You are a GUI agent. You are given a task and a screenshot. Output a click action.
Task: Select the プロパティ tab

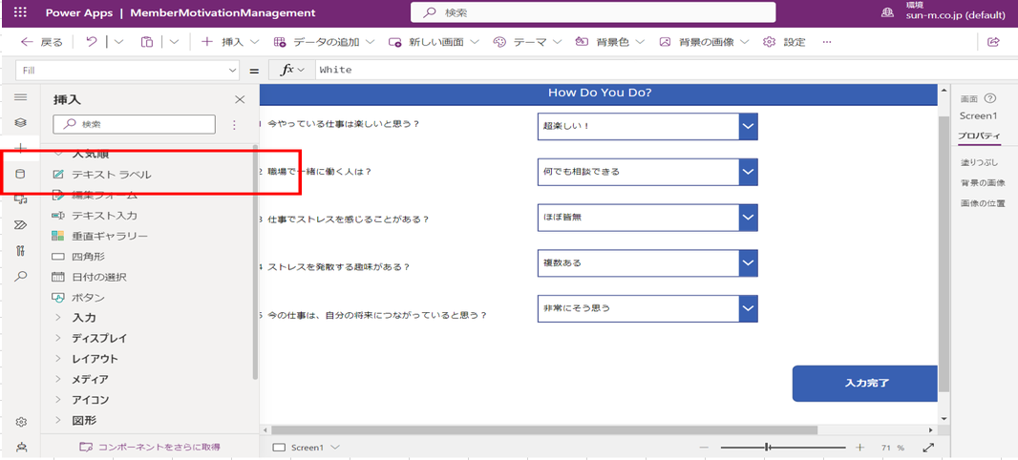(980, 136)
